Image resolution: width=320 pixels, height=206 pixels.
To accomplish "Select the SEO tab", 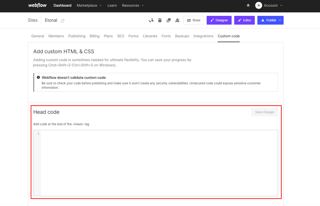I will tap(121, 36).
